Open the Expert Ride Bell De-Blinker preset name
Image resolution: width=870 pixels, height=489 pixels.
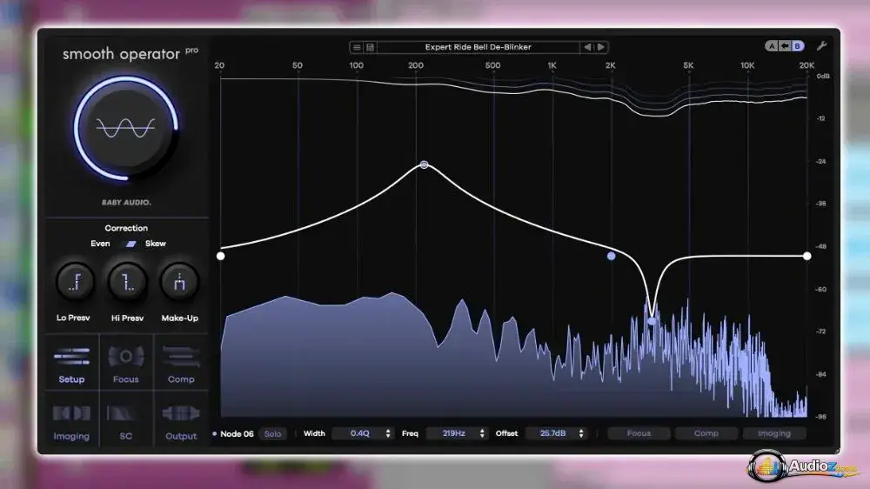[x=478, y=47]
